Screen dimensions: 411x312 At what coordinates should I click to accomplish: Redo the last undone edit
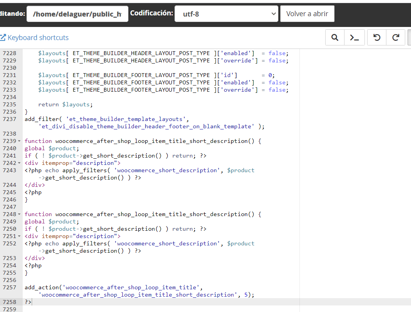click(x=396, y=38)
